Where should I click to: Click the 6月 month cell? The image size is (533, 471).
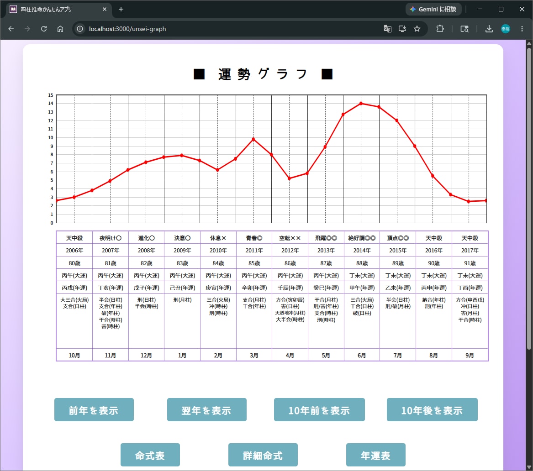(362, 355)
